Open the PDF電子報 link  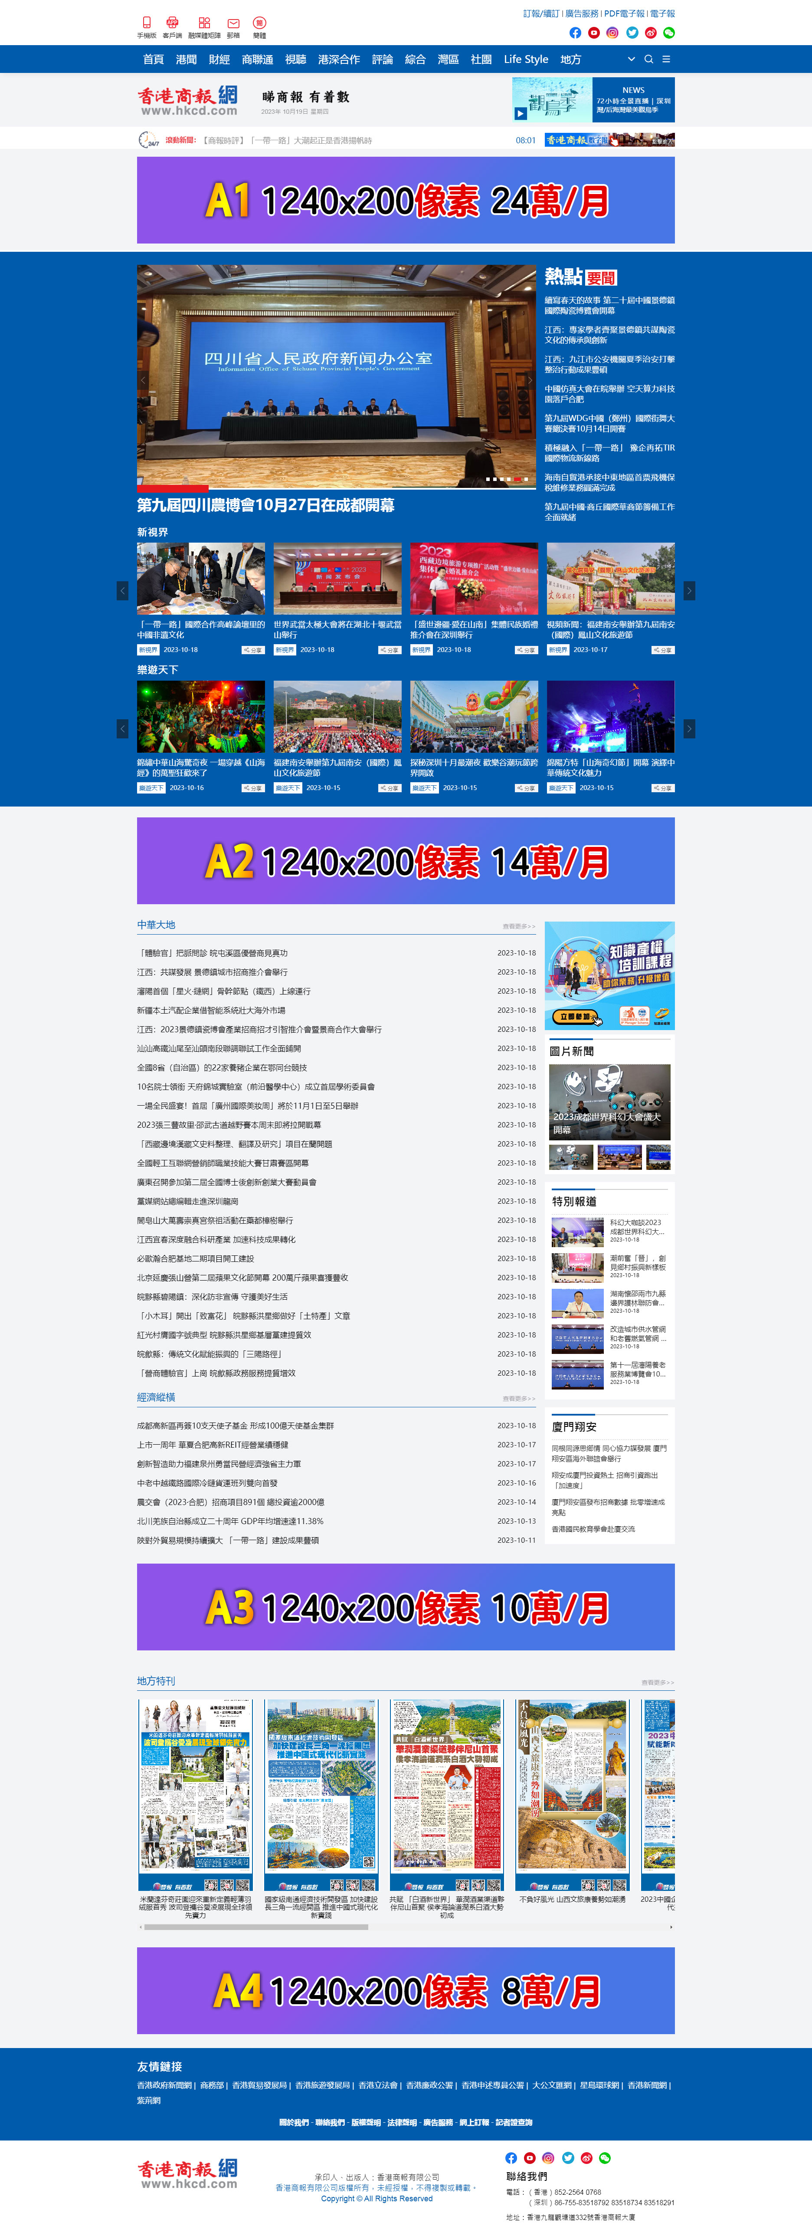(624, 14)
